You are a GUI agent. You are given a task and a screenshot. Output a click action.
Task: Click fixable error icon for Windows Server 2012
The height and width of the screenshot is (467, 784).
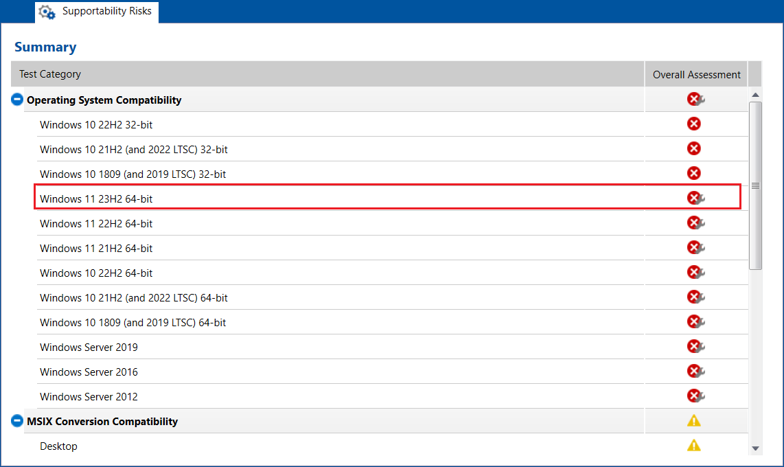click(695, 396)
